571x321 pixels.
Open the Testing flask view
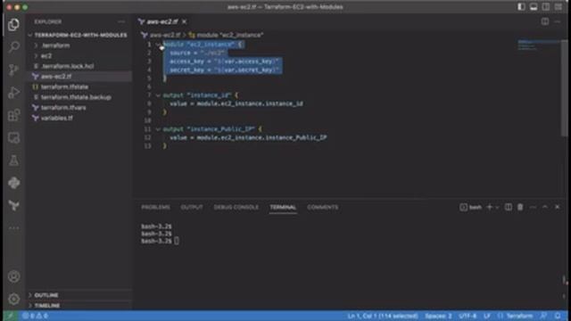[x=14, y=160]
